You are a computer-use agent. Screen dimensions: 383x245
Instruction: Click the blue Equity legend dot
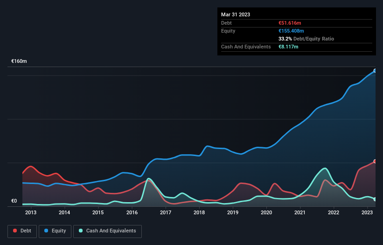pos(46,231)
